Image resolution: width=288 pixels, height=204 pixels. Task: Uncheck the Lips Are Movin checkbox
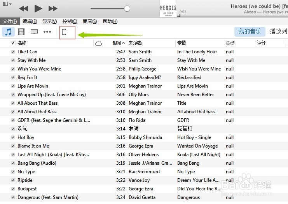point(13,86)
